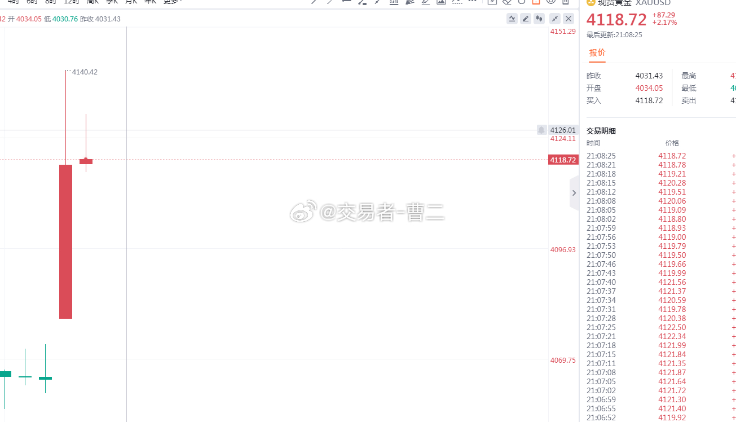This screenshot has width=736, height=422.
Task: Click the 最高 label in quote panel
Action: point(689,76)
